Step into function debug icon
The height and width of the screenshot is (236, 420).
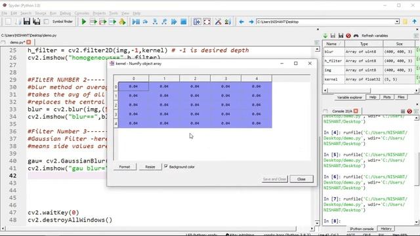(x=155, y=22)
